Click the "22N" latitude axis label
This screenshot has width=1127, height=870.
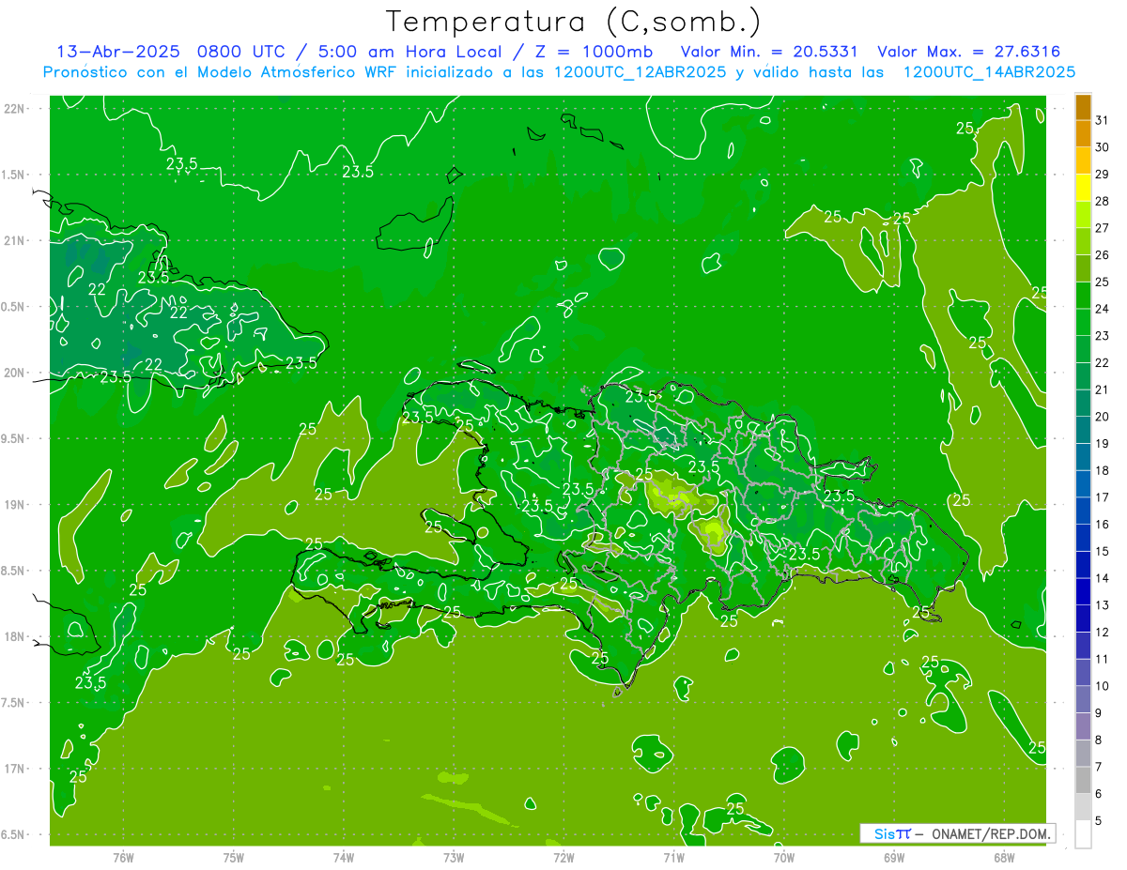15,109
